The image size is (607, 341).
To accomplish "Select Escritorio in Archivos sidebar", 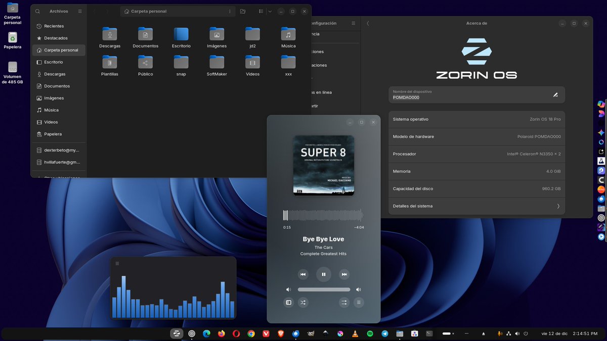I will pyautogui.click(x=59, y=62).
